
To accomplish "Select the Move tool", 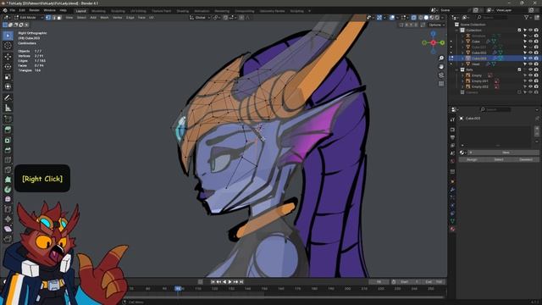I will click(x=8, y=57).
